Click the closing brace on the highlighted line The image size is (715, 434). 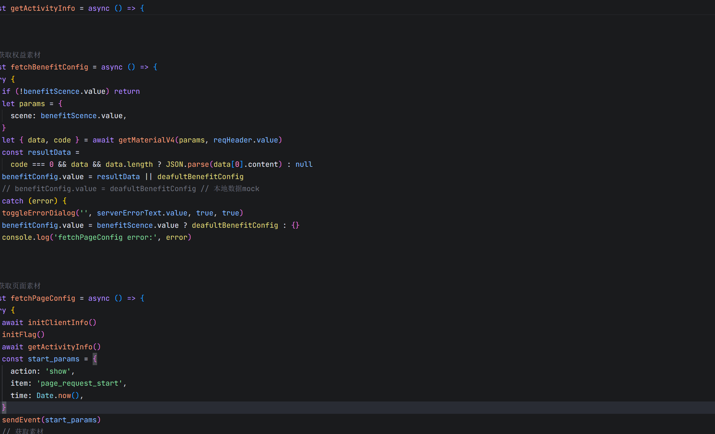[4, 407]
